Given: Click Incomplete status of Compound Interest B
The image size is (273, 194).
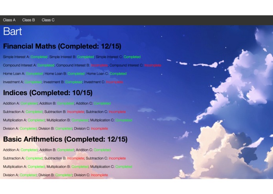Looking at the screenshot, I should pyautogui.click(x=99, y=65).
